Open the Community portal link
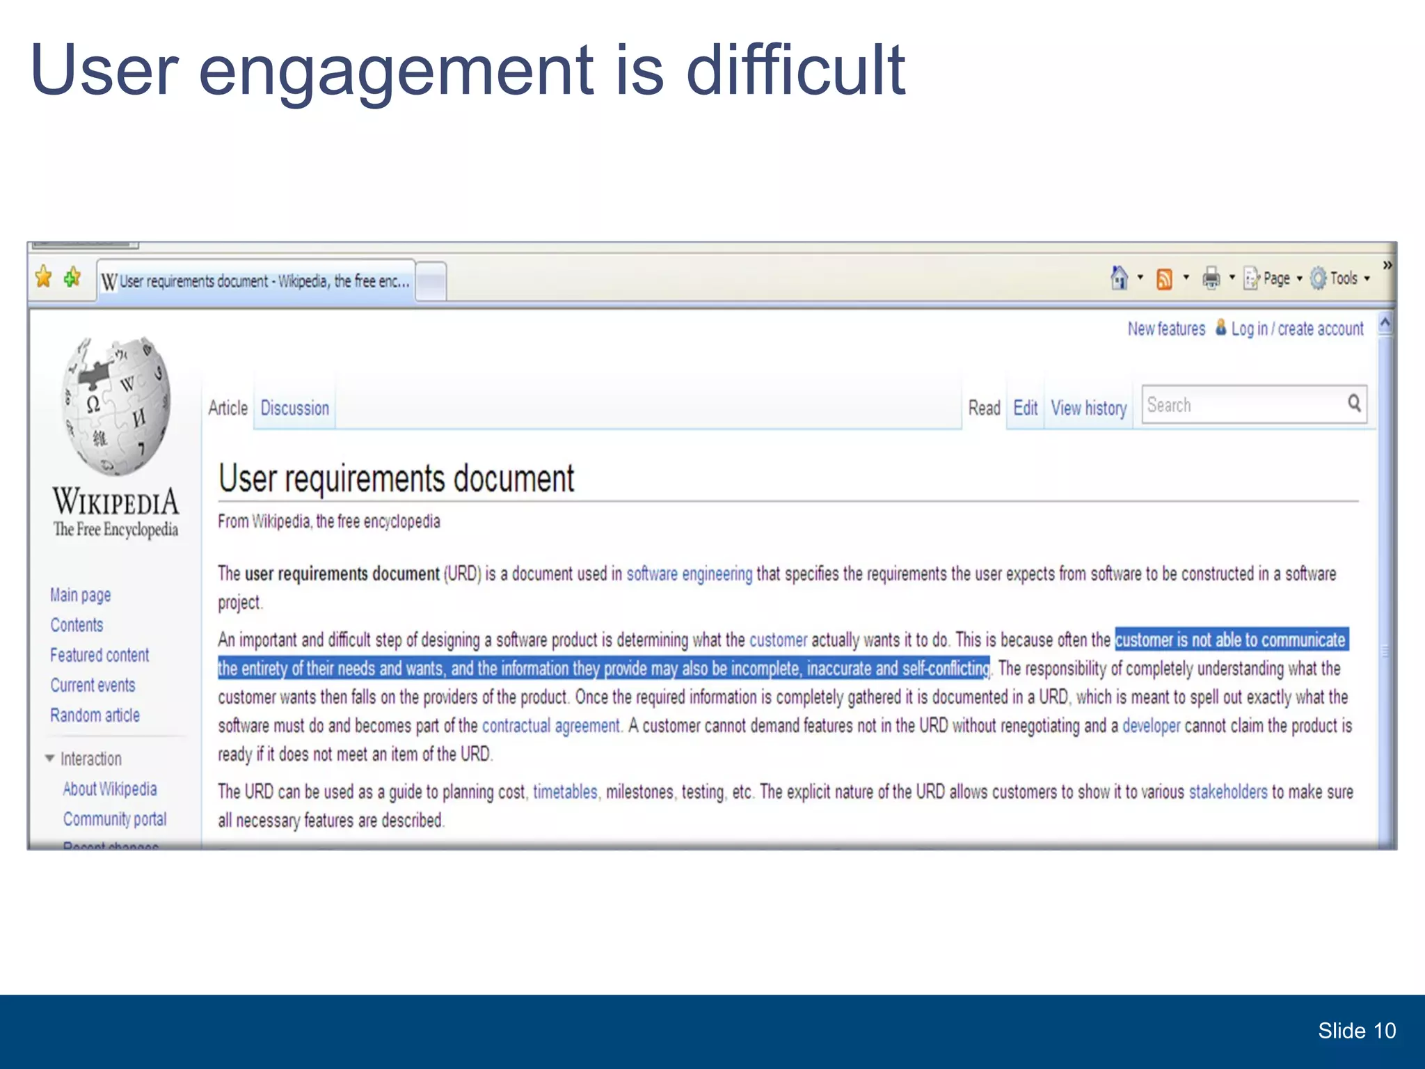This screenshot has width=1425, height=1069. [x=115, y=819]
